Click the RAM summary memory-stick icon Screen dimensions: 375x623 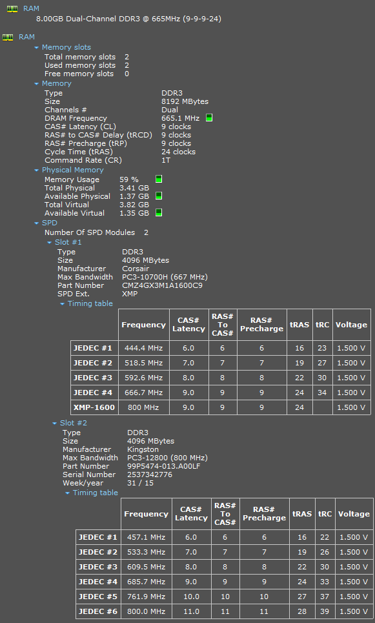coord(12,8)
